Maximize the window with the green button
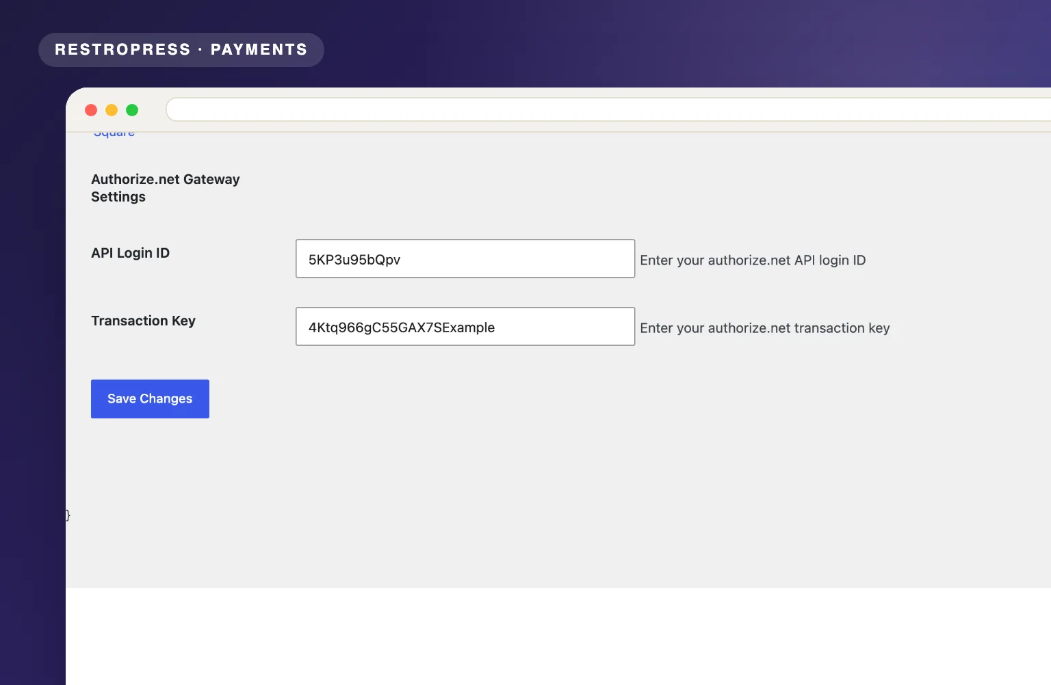1051x685 pixels. (132, 110)
